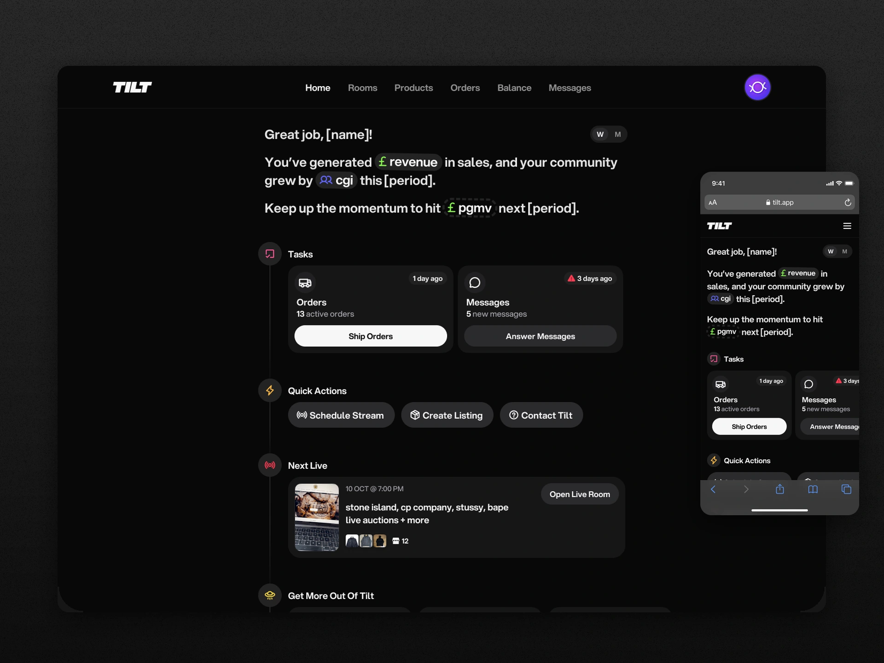
Task: Tap the tilt.app address bar on mobile
Action: tap(779, 202)
